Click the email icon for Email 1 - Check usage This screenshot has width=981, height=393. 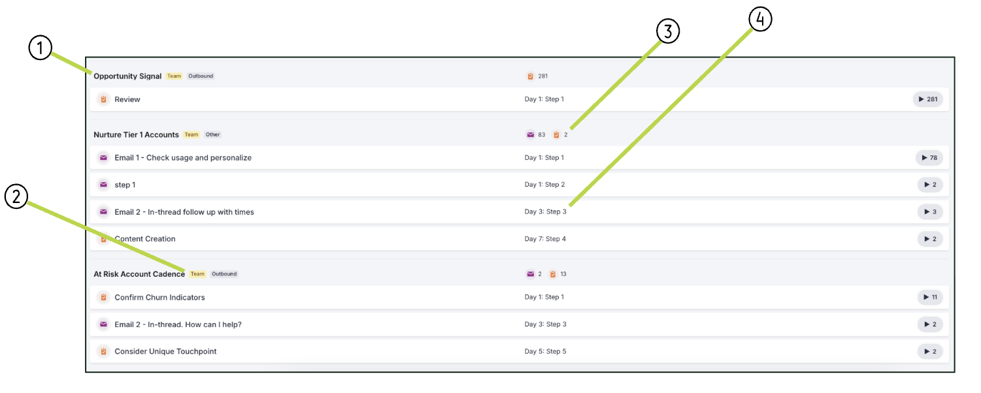click(x=103, y=158)
